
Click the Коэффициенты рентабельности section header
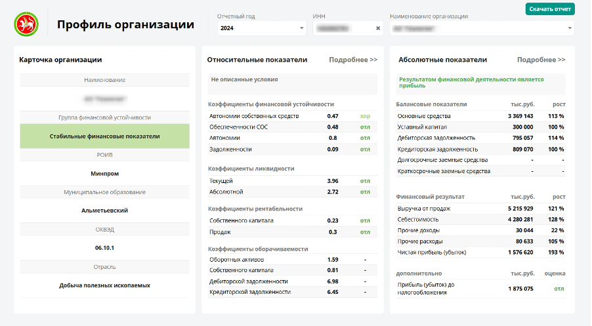click(x=255, y=209)
